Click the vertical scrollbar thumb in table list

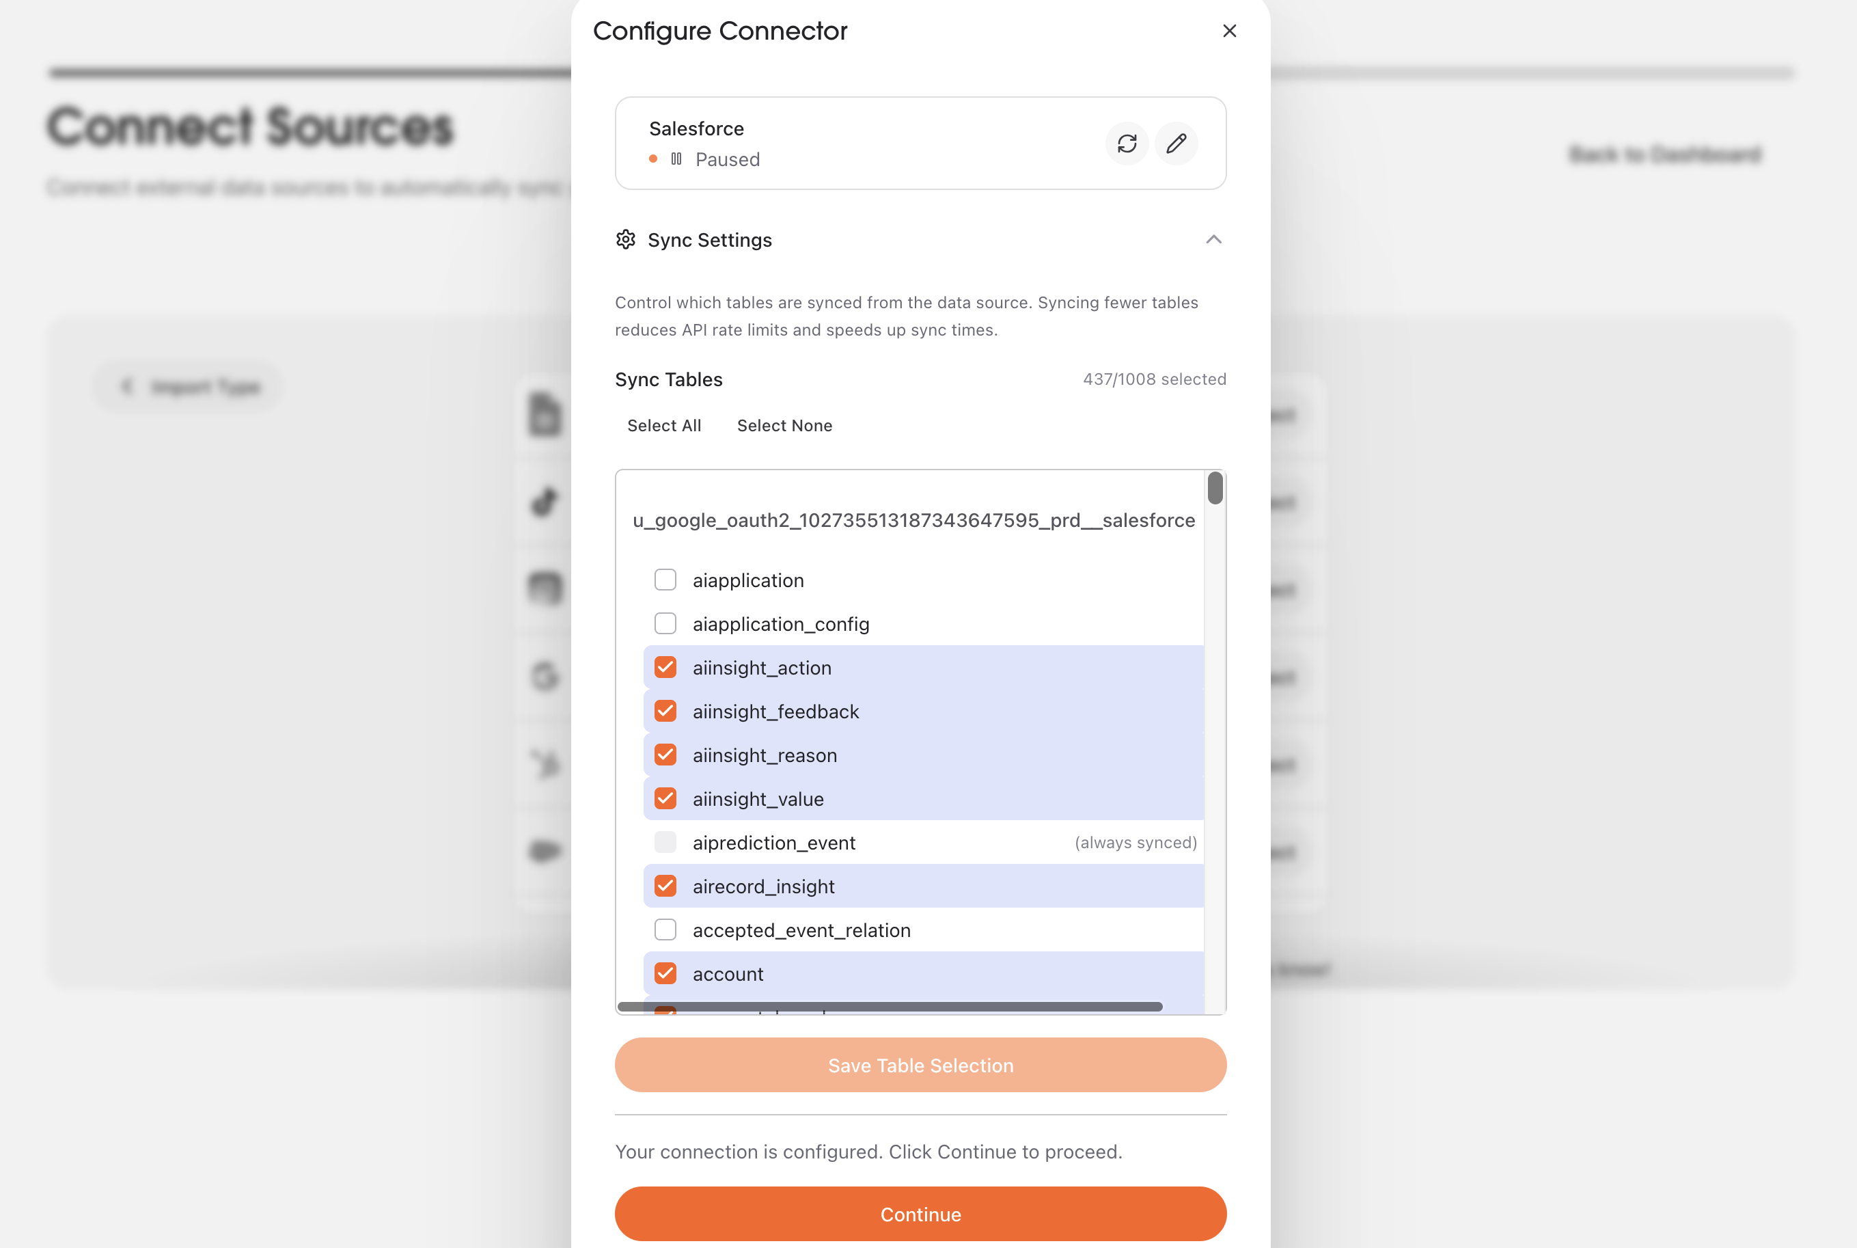tap(1215, 489)
